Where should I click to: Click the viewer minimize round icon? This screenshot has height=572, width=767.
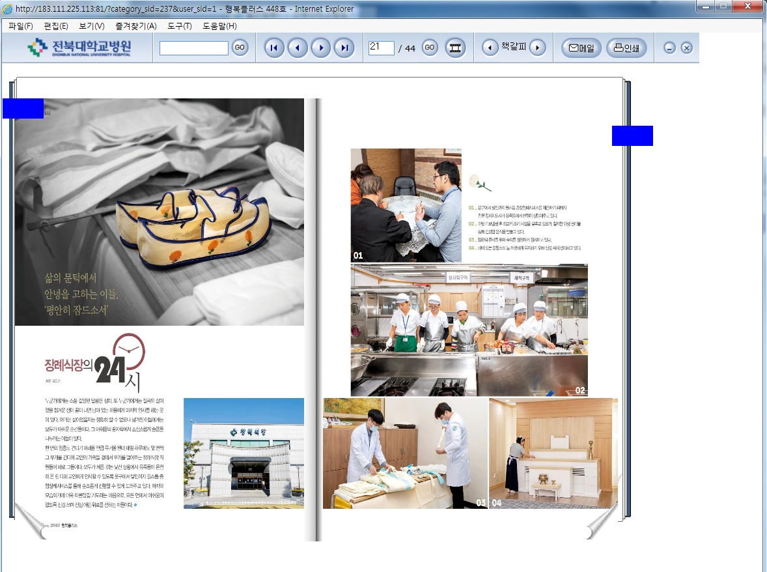coord(669,48)
